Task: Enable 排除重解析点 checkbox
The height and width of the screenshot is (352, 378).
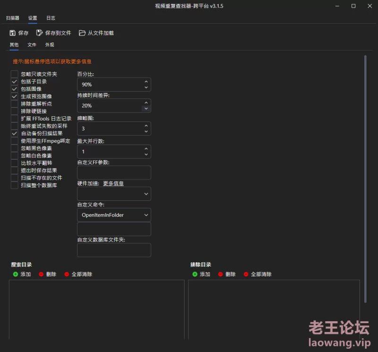Action: 15,103
